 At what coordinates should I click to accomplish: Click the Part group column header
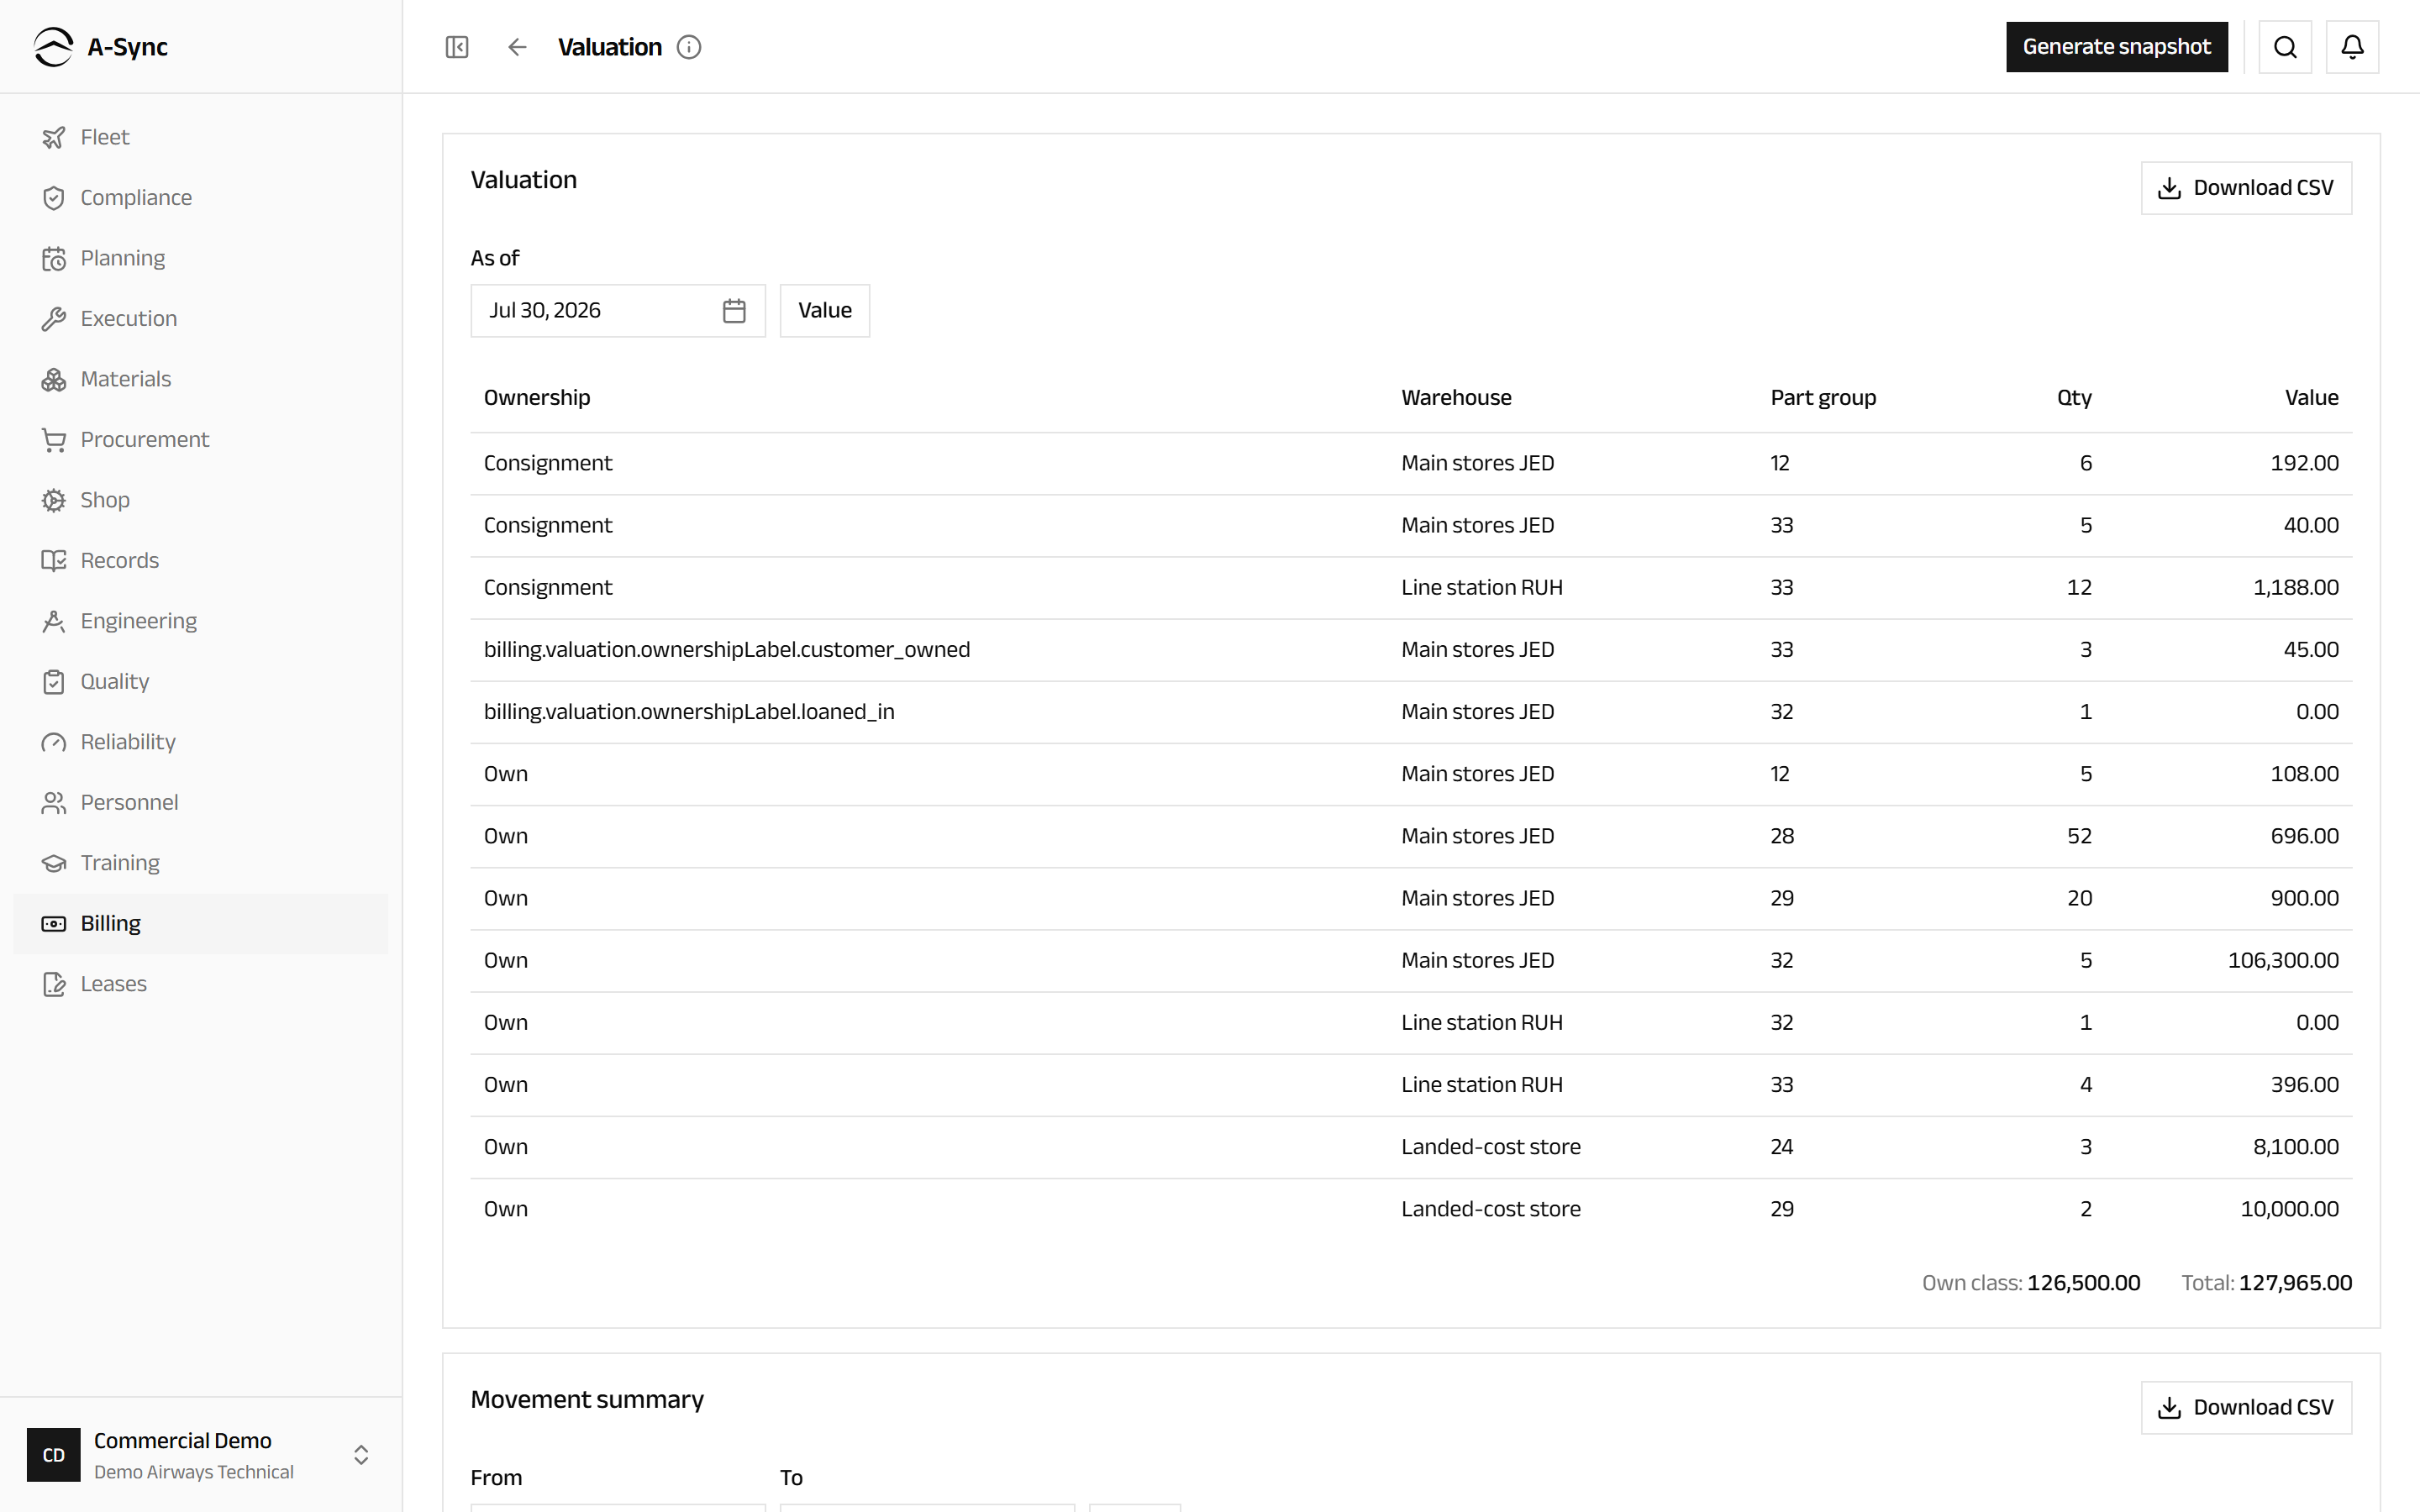point(1823,398)
